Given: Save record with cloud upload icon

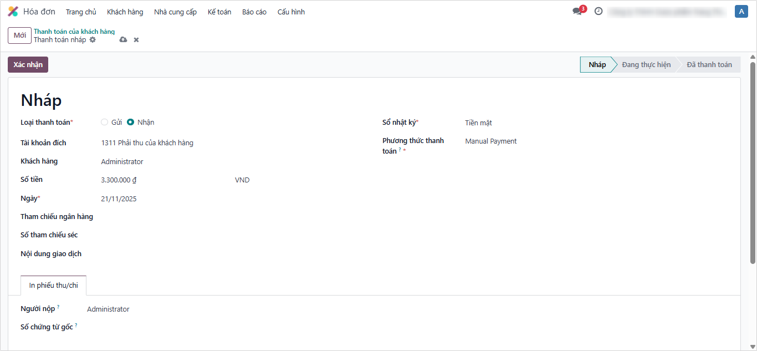Looking at the screenshot, I should 123,40.
